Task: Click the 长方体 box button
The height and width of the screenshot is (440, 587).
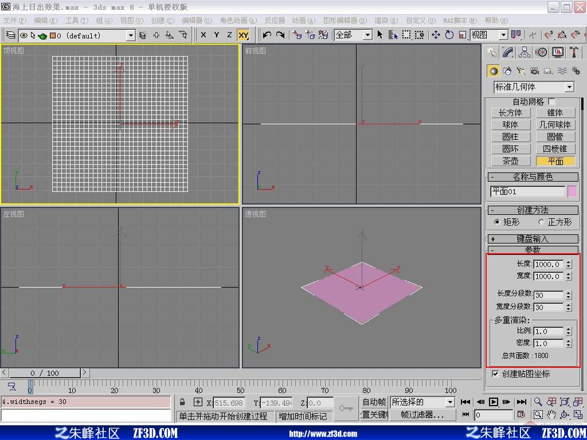Action: [x=511, y=113]
